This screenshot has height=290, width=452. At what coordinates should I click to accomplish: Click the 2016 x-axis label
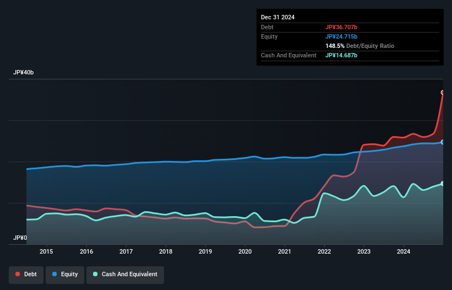[86, 251]
